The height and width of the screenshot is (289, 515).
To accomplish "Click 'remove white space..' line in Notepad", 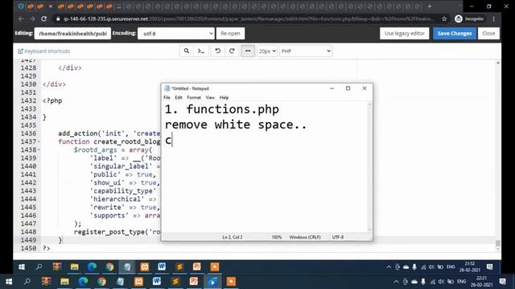I will (236, 125).
